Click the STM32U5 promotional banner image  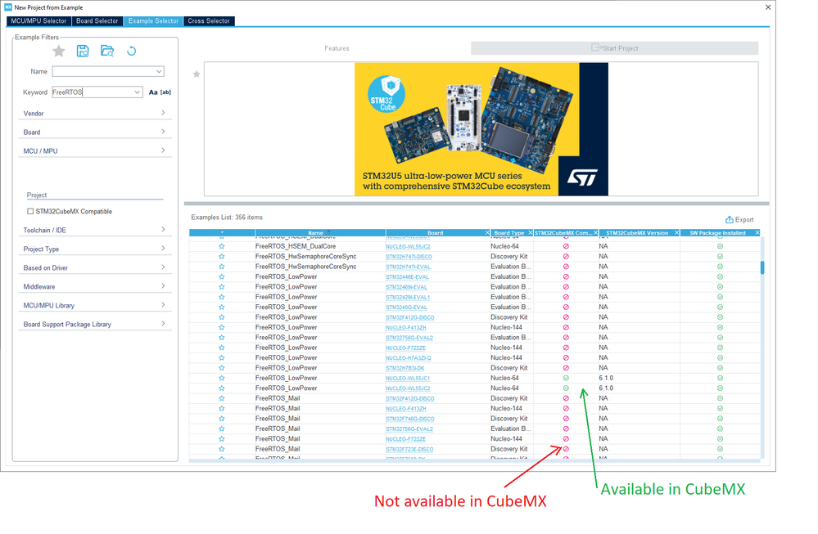coord(481,129)
